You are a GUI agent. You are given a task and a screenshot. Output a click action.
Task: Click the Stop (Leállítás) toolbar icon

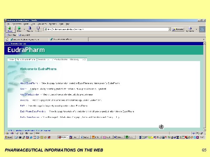point(38,28)
